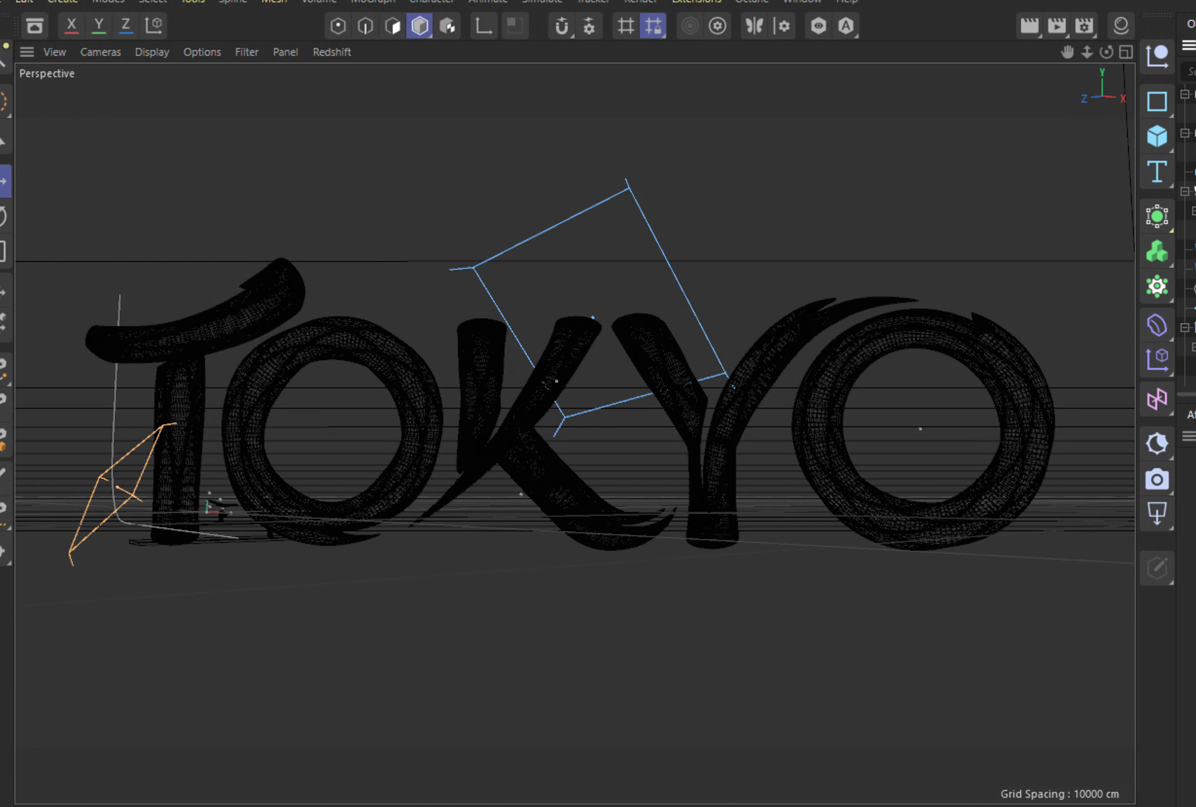Screen dimensions: 1196x807
Task: Select the highlighted Model mode icon
Action: 420,26
